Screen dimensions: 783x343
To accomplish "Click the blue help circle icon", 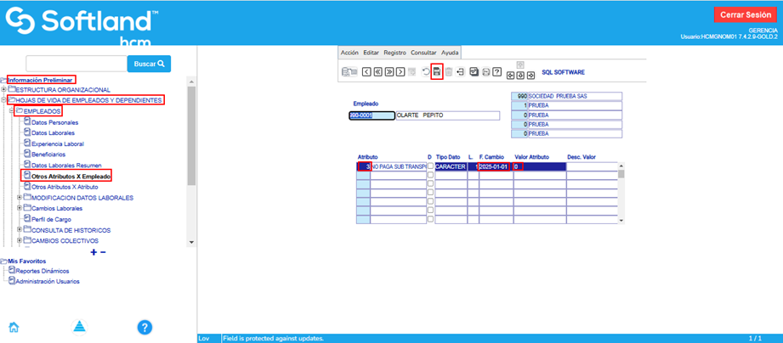I will (145, 327).
